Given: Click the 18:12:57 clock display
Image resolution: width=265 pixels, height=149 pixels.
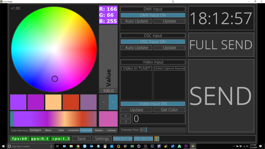Looking at the screenshot, I should tap(221, 18).
